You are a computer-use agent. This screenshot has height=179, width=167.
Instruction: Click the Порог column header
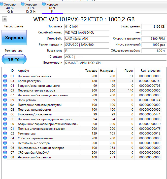tap(129, 71)
